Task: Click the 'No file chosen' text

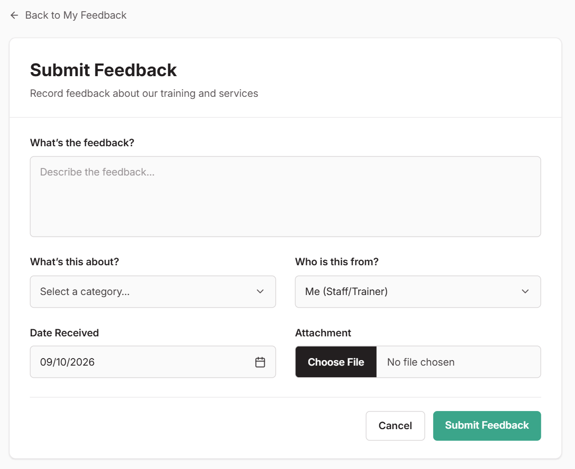Action: click(x=421, y=362)
